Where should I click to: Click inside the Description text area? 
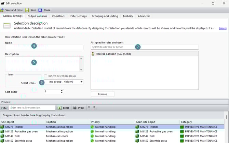(x=42, y=64)
